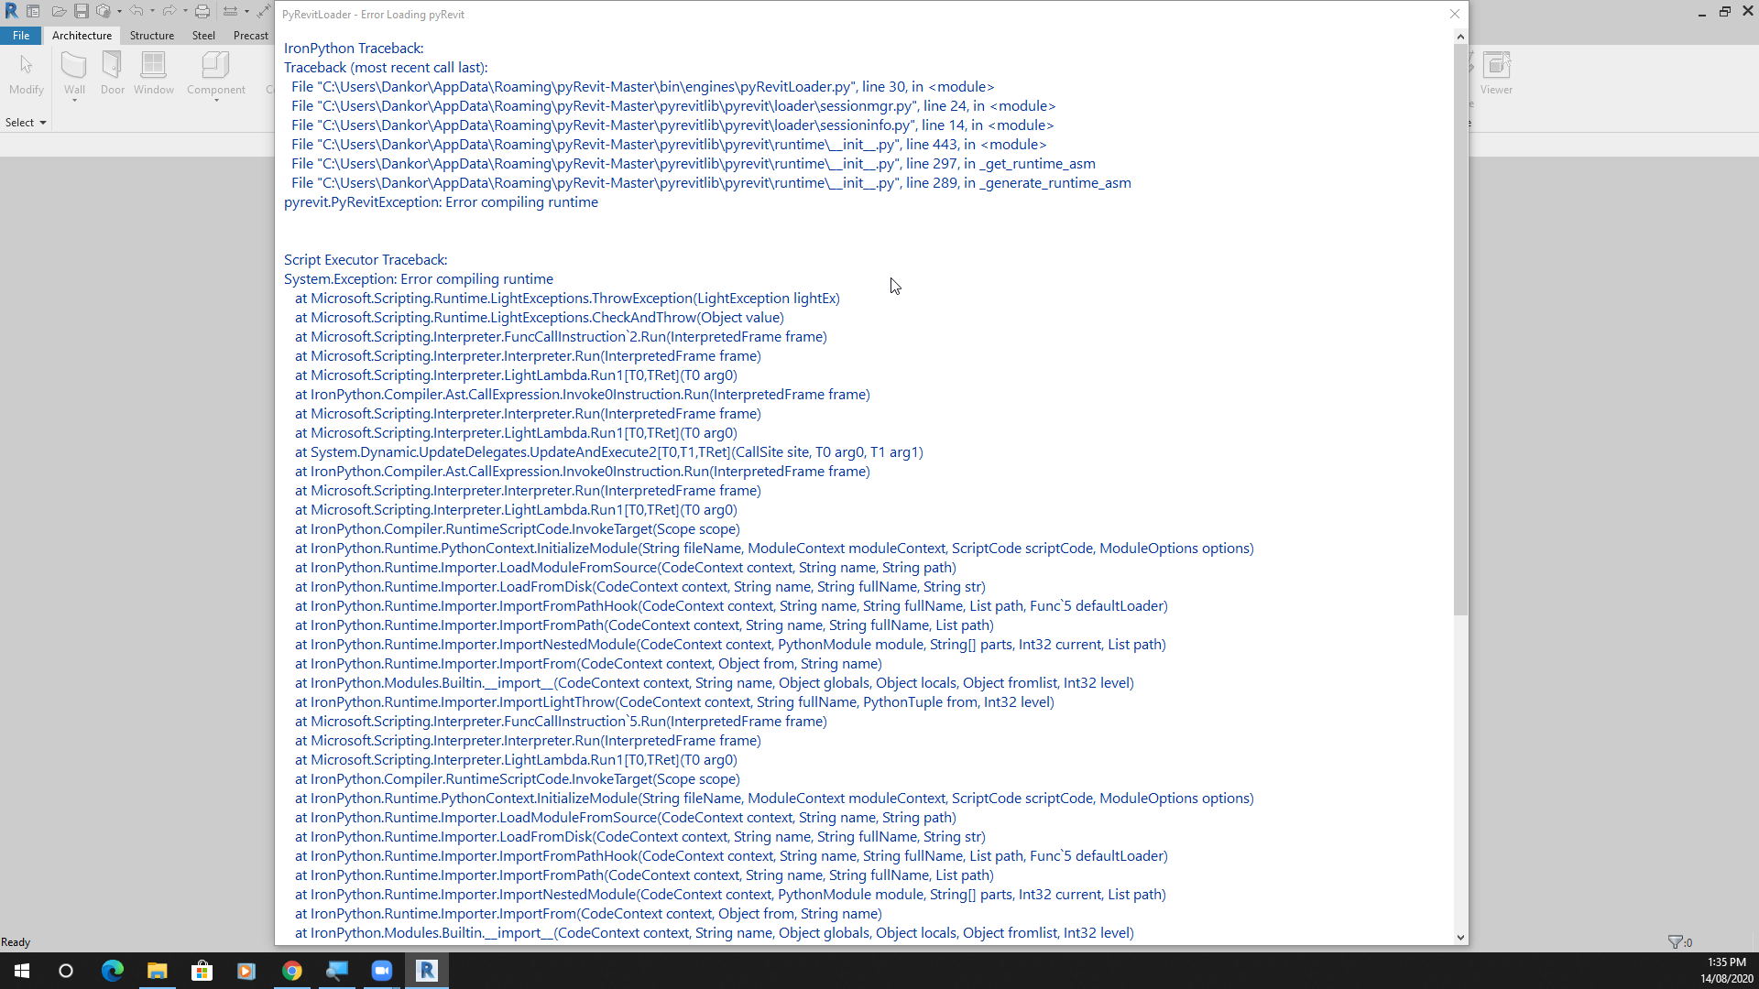Click the Print icon in quick access toolbar
Image resolution: width=1759 pixels, height=989 pixels.
point(202,11)
